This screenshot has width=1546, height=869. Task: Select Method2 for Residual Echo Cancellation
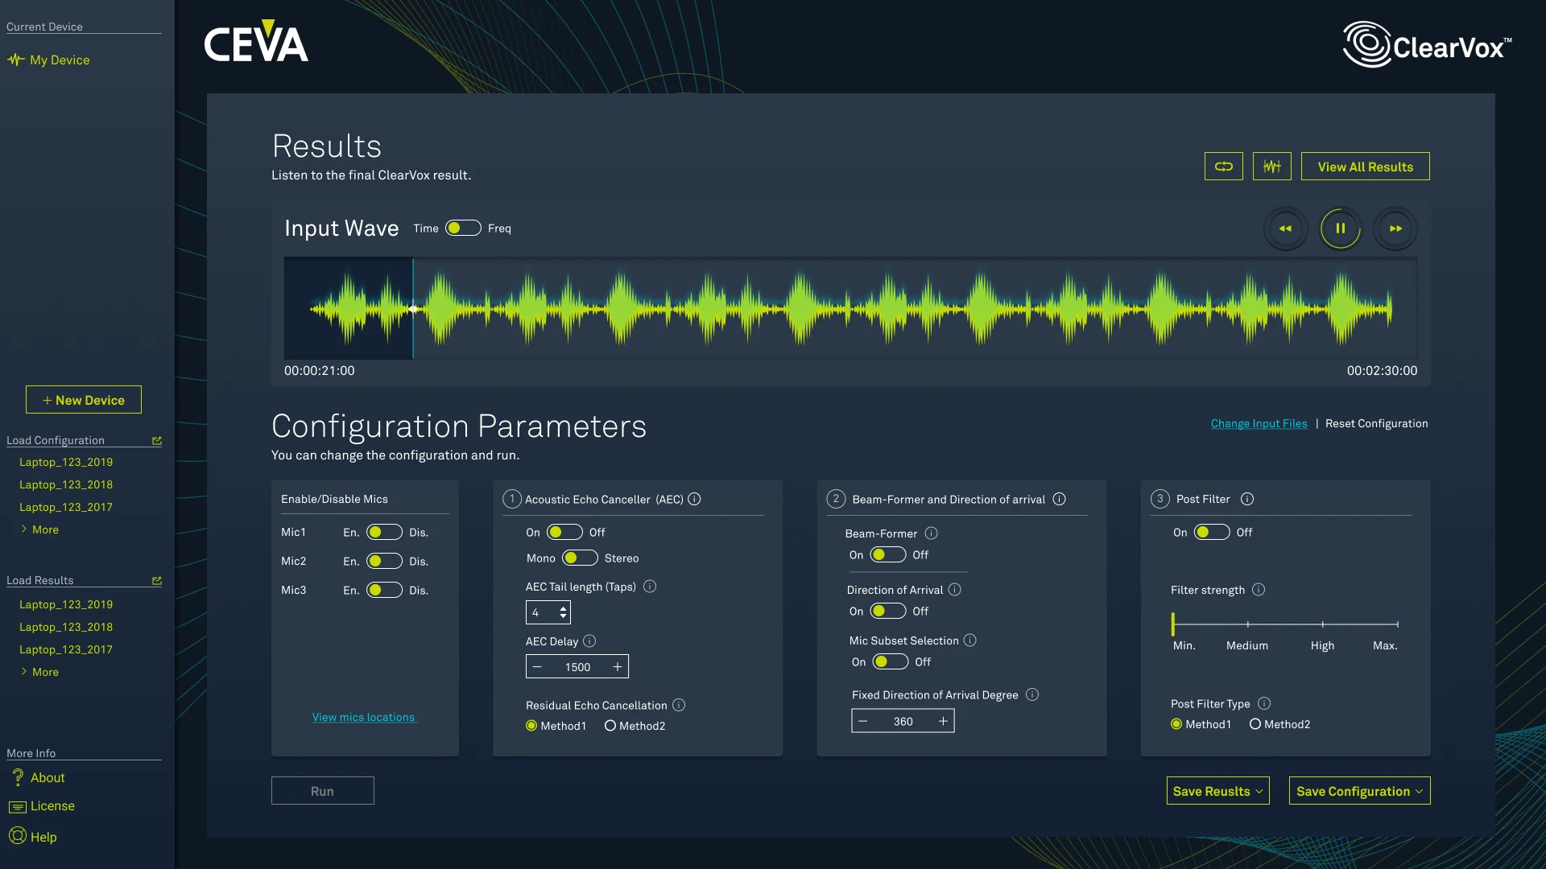[610, 726]
